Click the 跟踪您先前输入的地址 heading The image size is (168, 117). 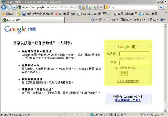pos(36,51)
